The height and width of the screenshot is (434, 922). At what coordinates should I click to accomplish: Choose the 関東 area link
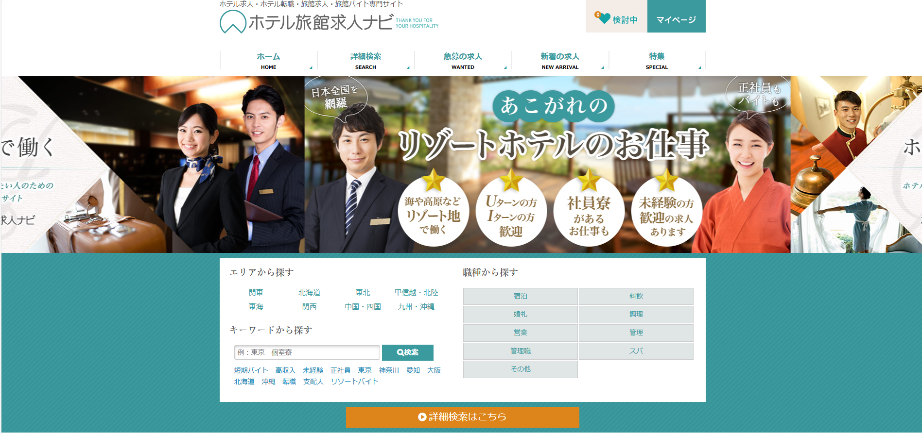[256, 292]
